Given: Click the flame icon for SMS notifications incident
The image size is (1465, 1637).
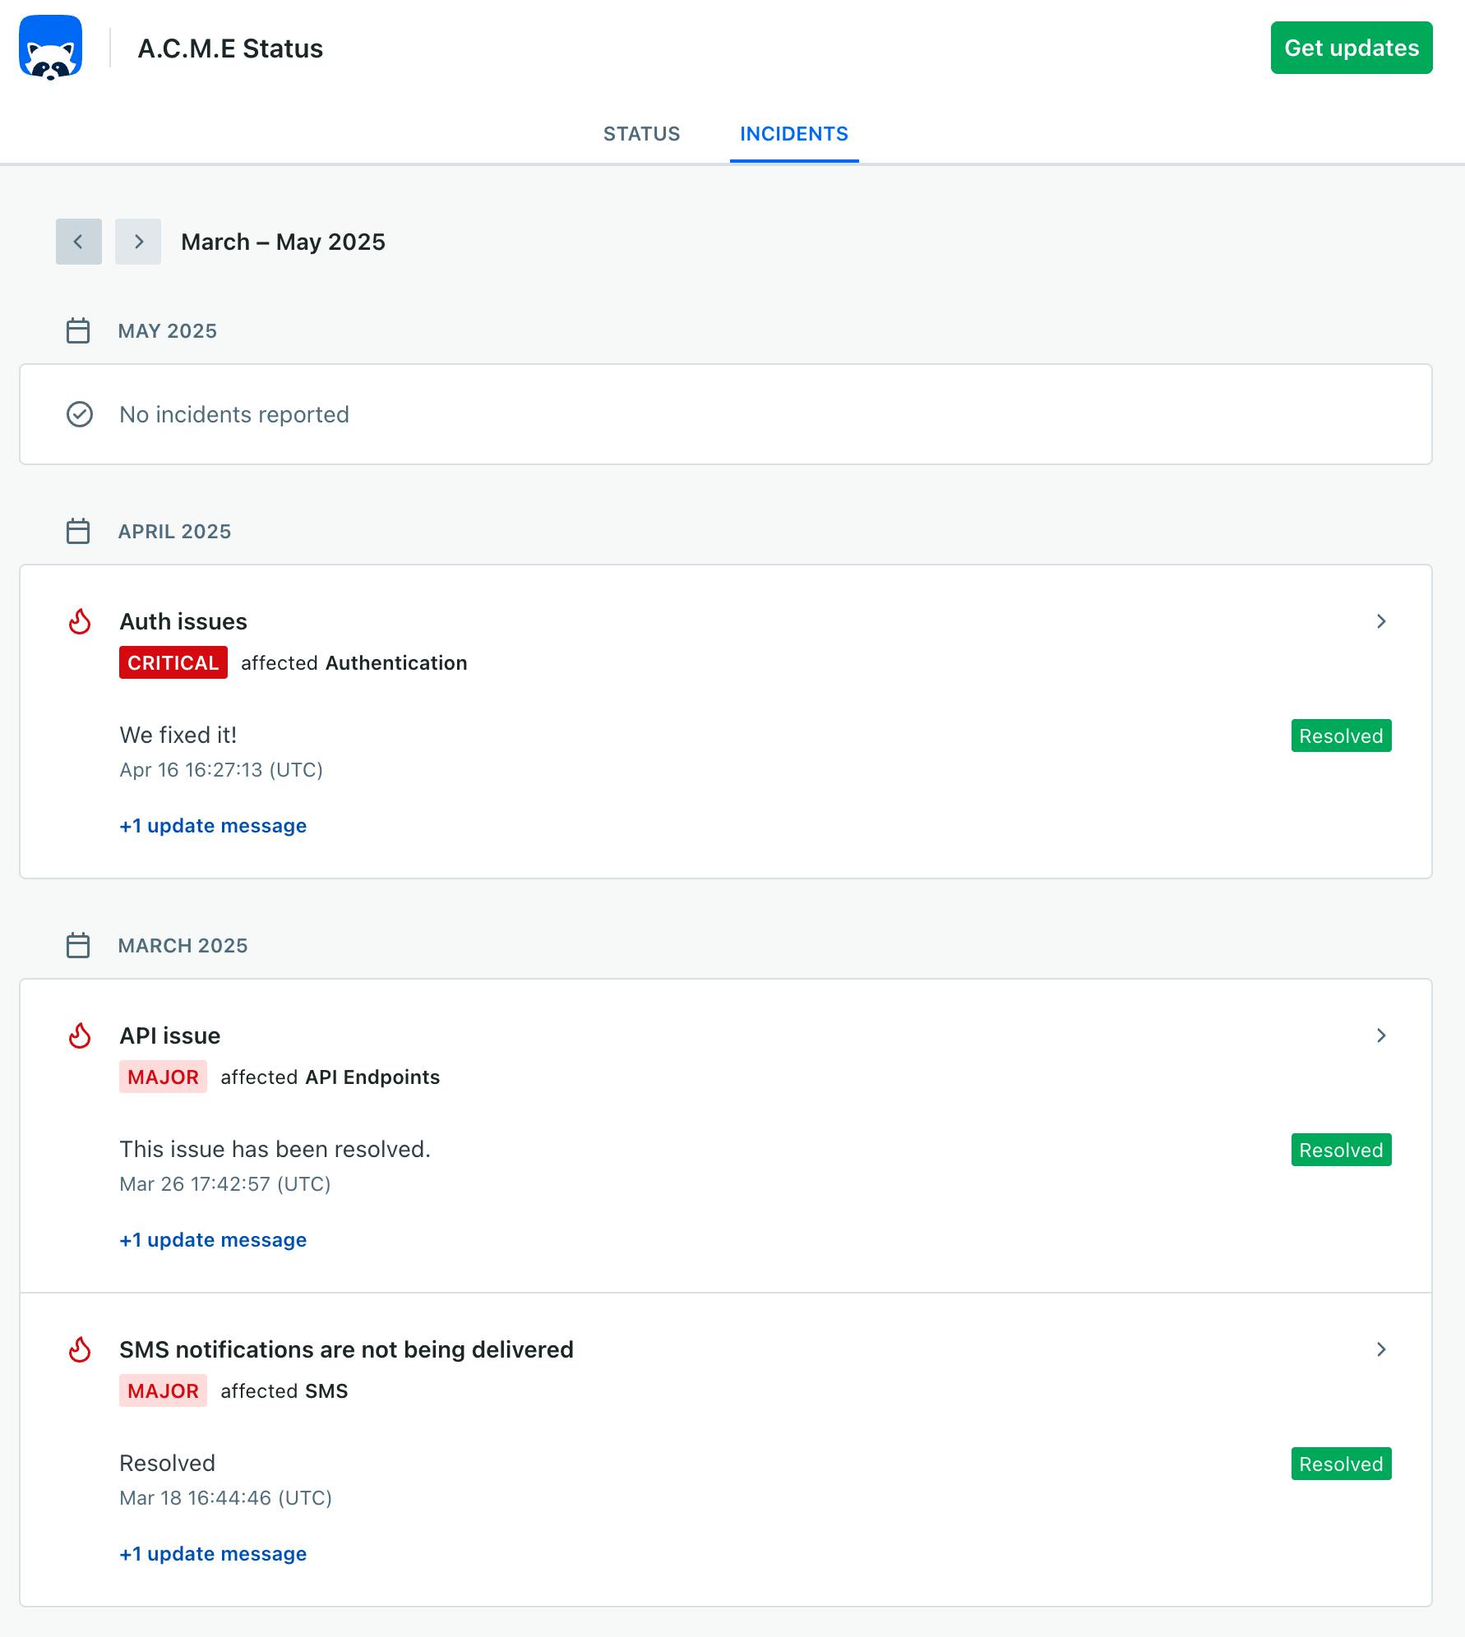Looking at the screenshot, I should click(80, 1349).
